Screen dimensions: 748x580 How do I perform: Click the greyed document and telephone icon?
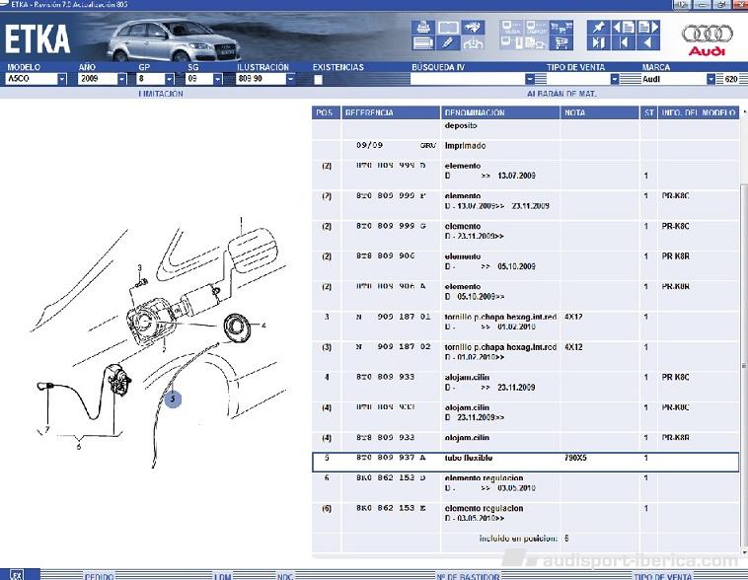click(536, 43)
